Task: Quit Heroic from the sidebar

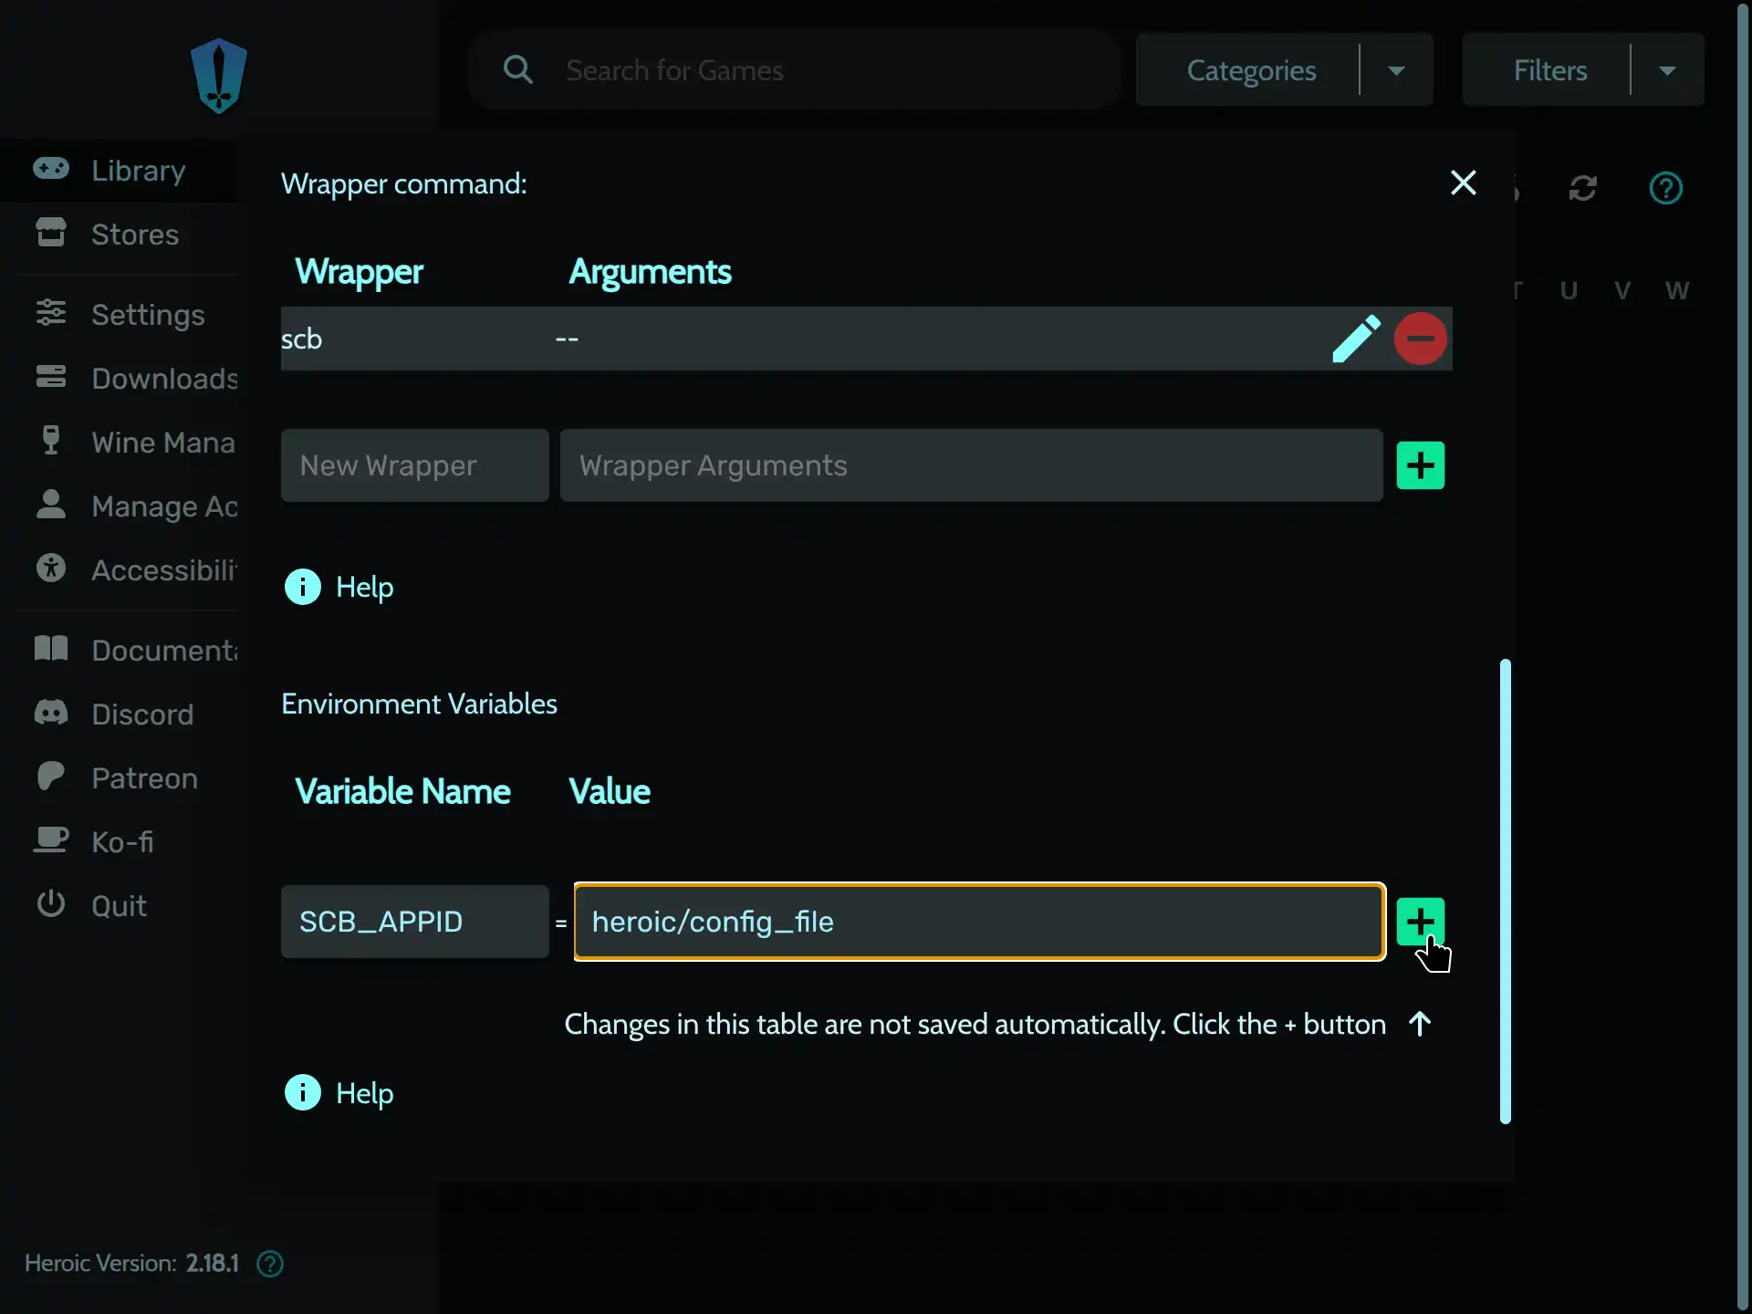Action: point(50,904)
